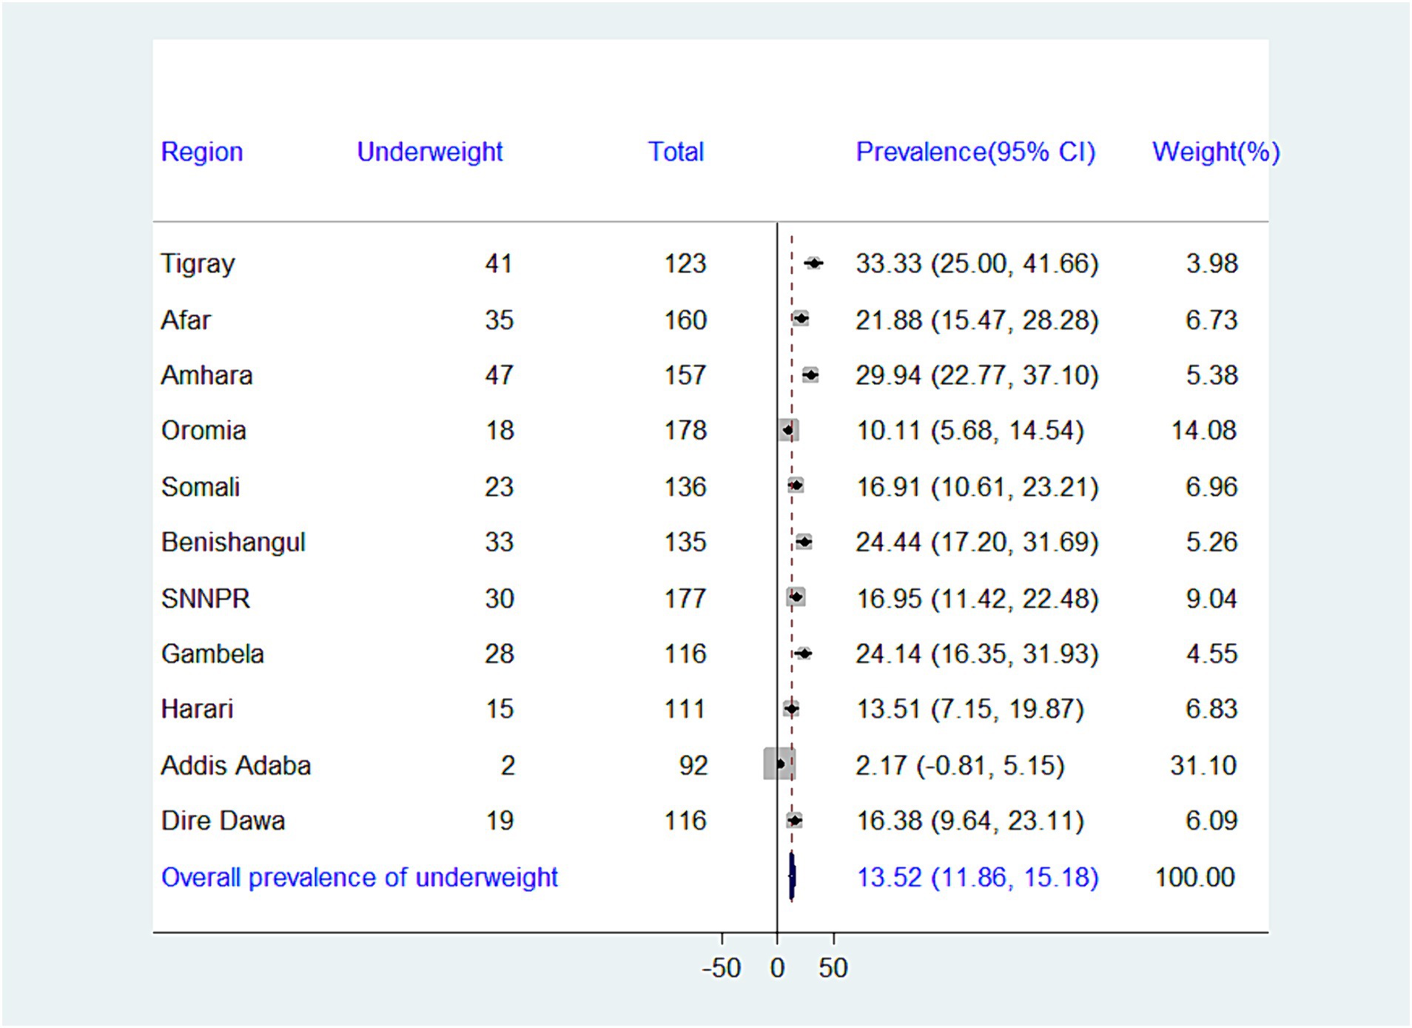Select the Addis Adaba region label

coord(236,765)
